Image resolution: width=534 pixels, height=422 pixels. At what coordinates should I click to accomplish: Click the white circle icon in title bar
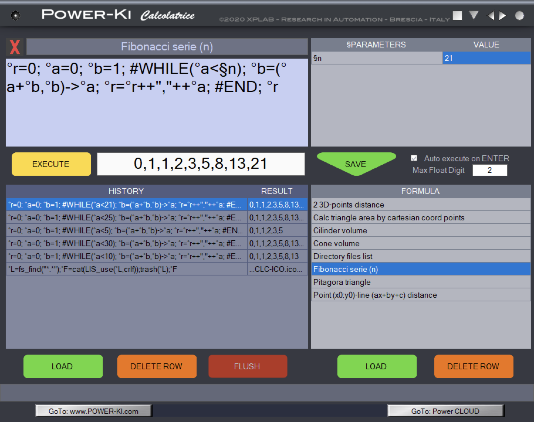pyautogui.click(x=519, y=16)
